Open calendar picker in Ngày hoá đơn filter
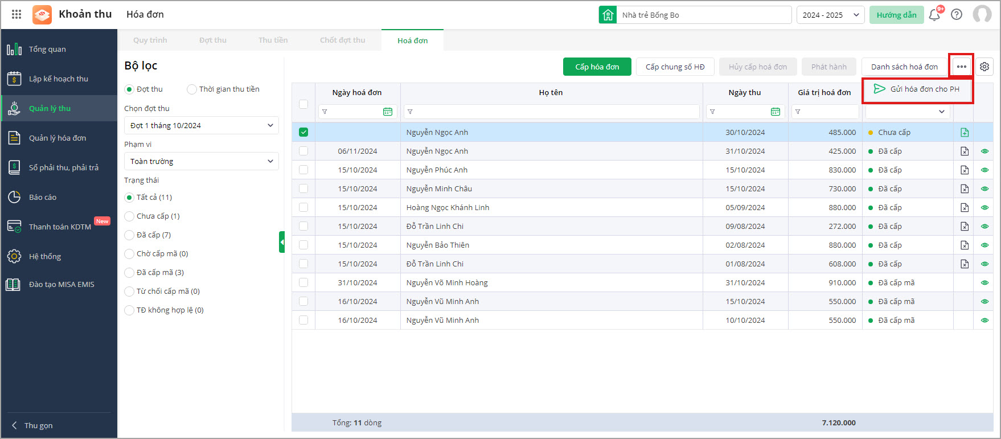Image resolution: width=1001 pixels, height=439 pixels. tap(388, 112)
